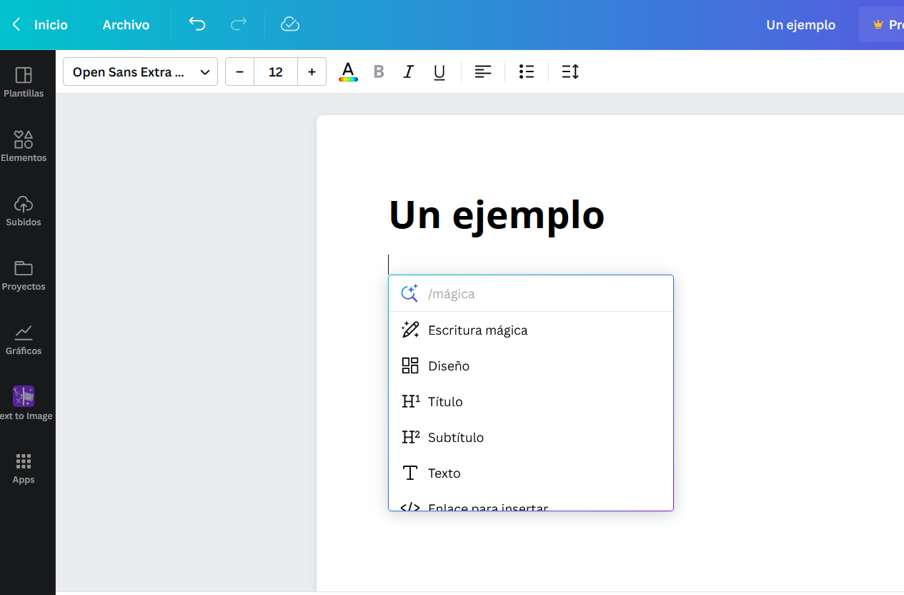
Task: Open the Apps grid panel
Action: pyautogui.click(x=24, y=468)
